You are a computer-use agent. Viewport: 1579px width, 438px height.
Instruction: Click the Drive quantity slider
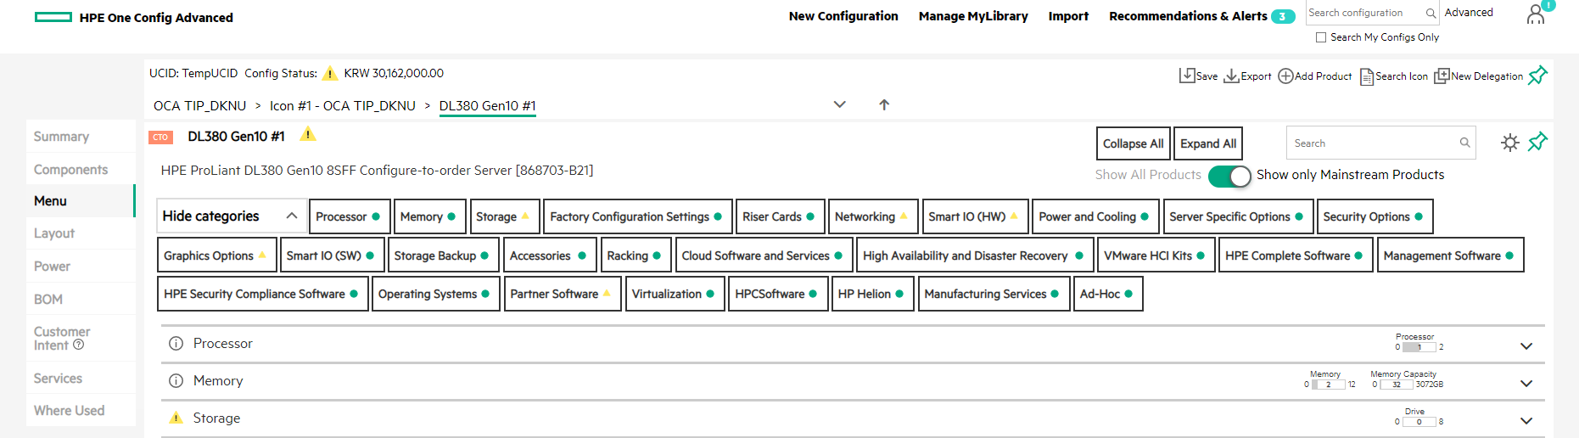(1419, 422)
